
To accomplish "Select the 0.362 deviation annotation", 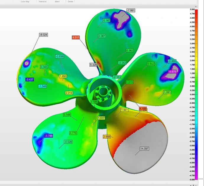I will coord(130,50).
